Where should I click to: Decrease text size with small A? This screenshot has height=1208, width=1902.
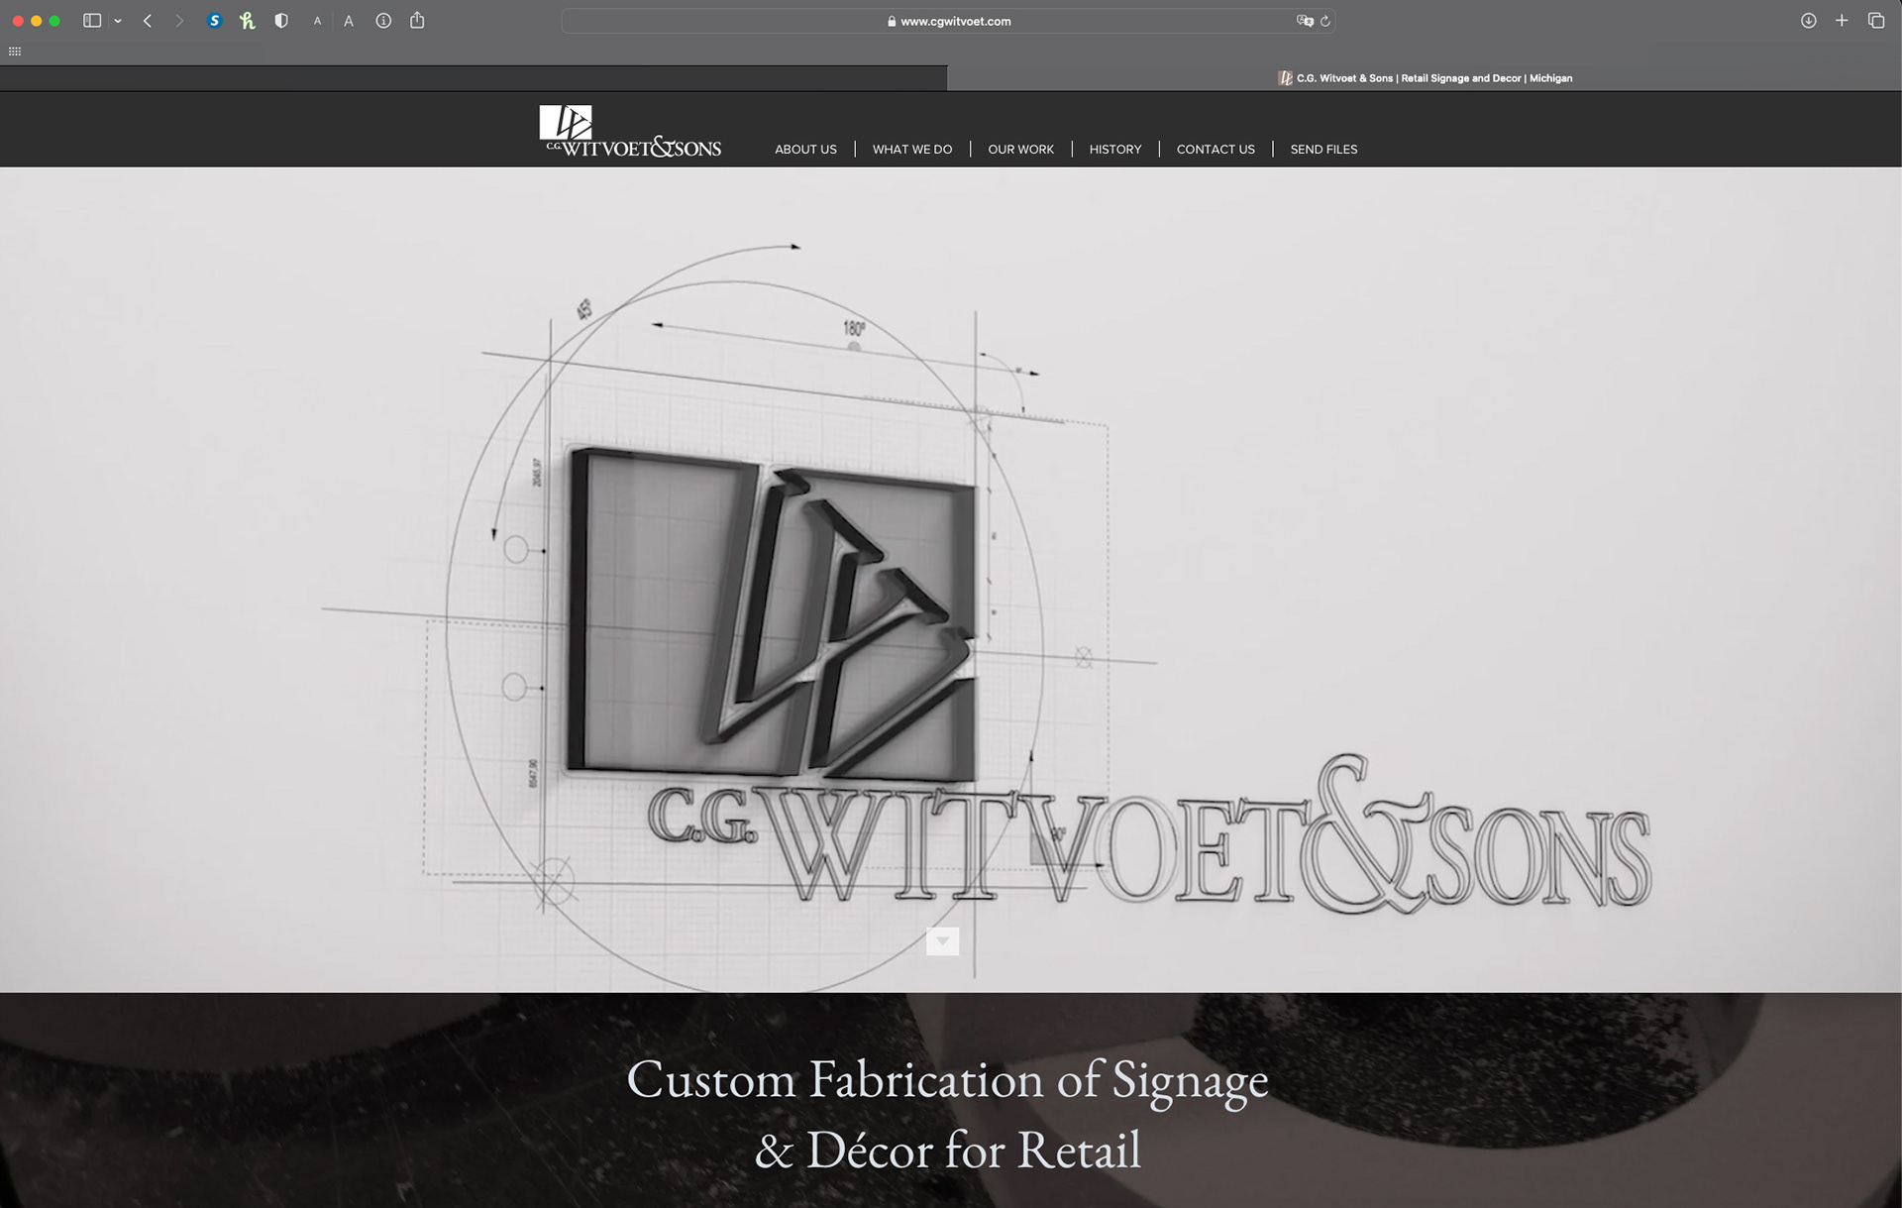coord(317,21)
